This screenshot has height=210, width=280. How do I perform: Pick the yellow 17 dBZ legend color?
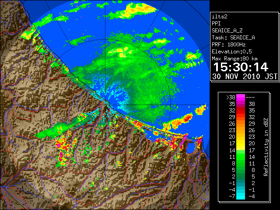click(x=241, y=143)
